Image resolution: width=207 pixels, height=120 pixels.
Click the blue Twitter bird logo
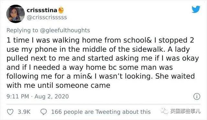[196, 9]
